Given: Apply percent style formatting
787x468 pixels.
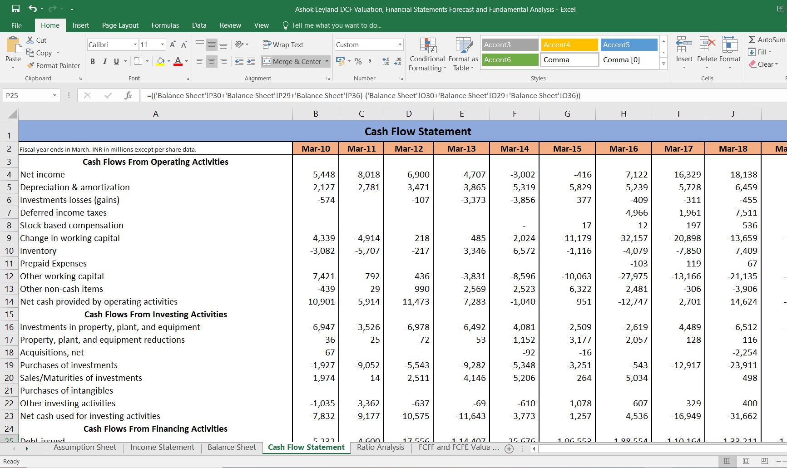Looking at the screenshot, I should 358,61.
